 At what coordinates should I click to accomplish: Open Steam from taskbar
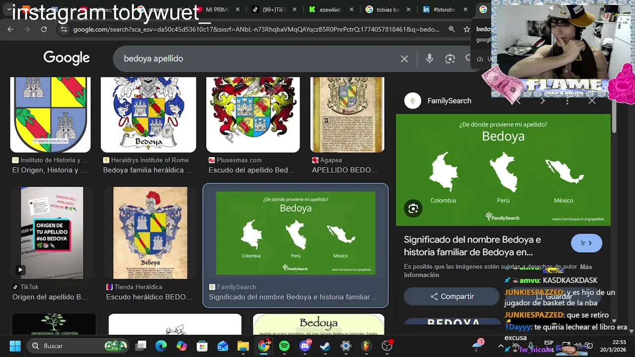[325, 346]
